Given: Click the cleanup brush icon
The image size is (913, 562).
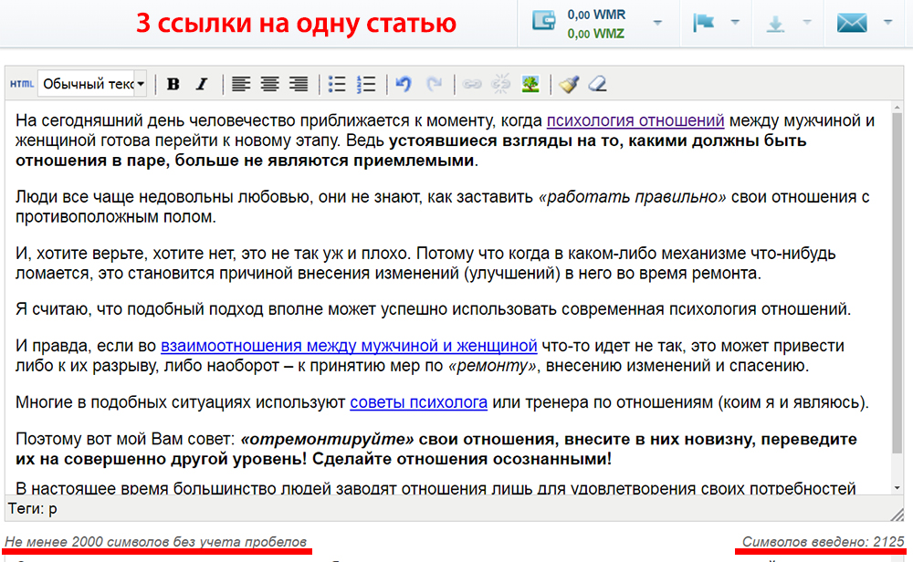Looking at the screenshot, I should 569,85.
